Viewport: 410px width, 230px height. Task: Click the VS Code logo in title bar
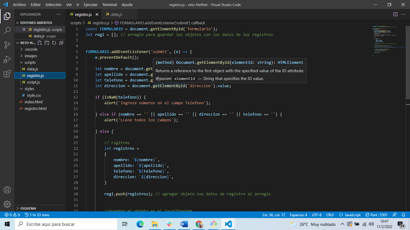coord(5,4)
